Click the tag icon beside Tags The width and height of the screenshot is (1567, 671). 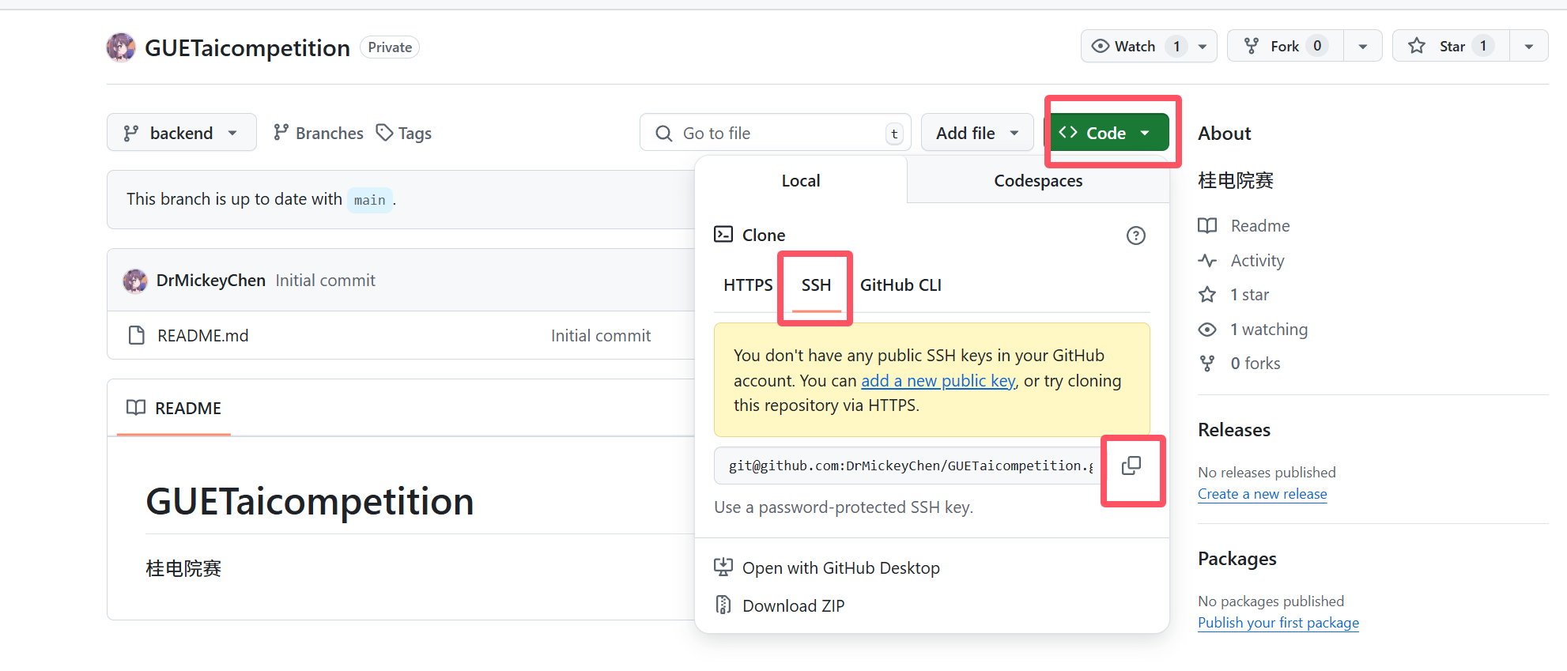[385, 133]
